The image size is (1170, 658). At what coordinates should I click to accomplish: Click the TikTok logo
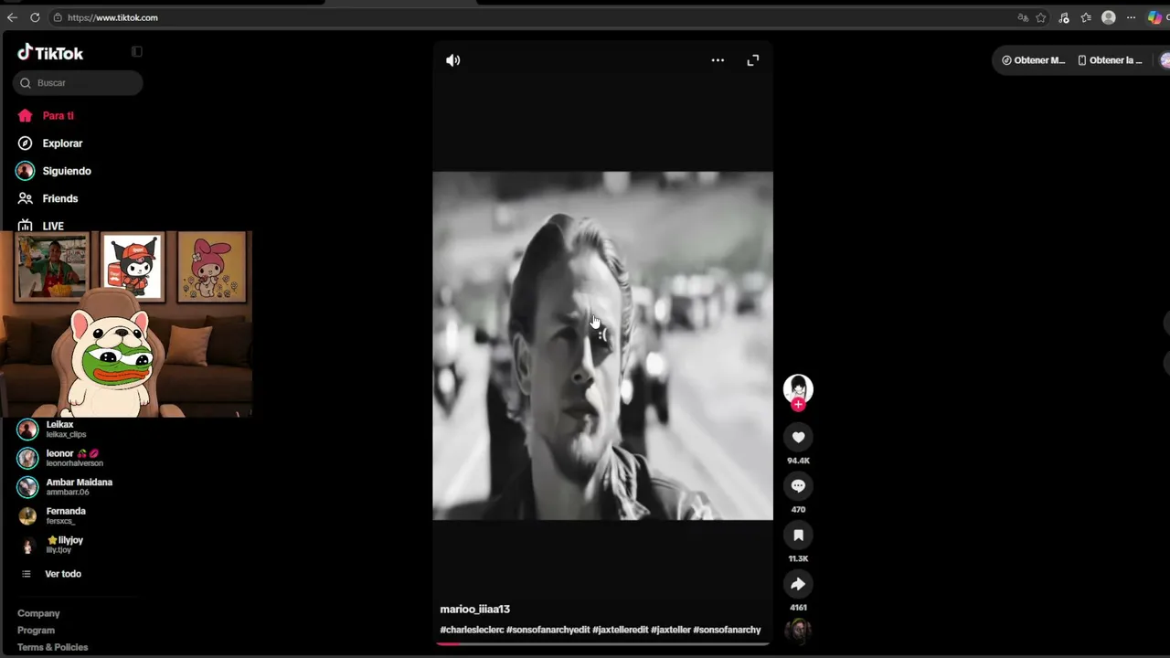(x=50, y=53)
